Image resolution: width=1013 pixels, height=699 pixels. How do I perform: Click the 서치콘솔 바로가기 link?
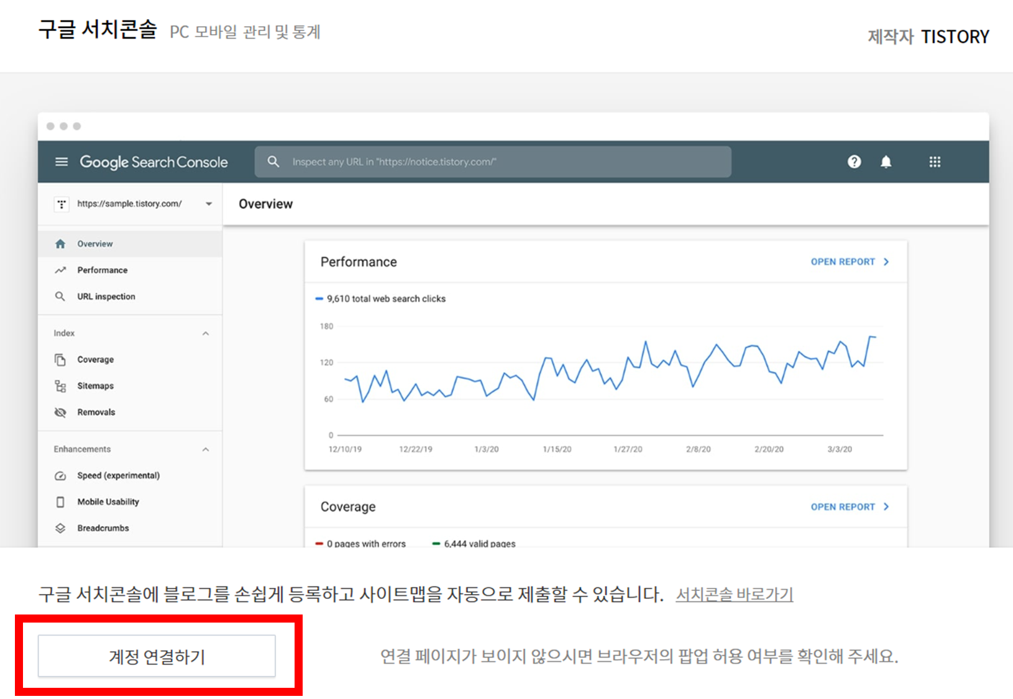click(x=735, y=595)
